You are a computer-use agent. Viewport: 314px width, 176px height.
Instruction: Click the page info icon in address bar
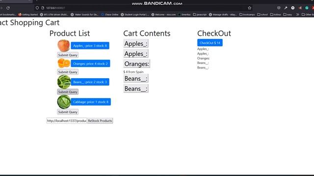(x=43, y=8)
